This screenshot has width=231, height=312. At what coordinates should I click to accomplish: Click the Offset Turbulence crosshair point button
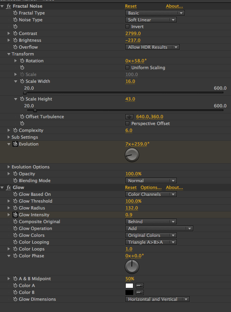[x=129, y=117]
